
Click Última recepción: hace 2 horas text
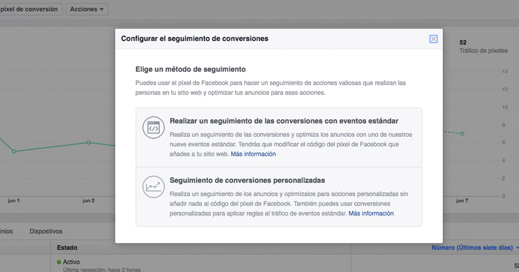[x=102, y=270]
